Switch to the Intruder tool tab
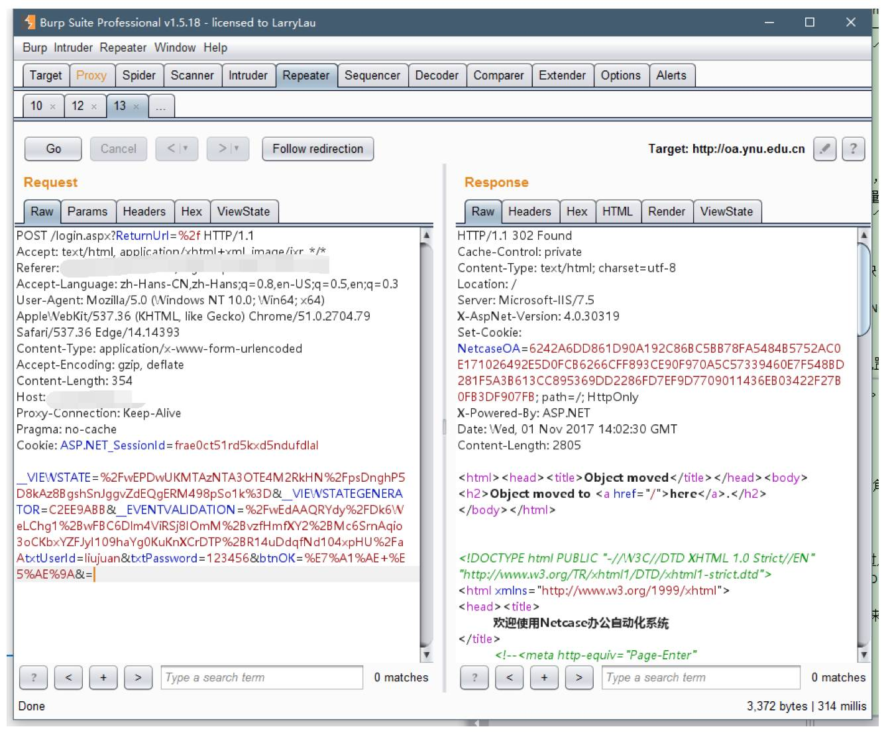This screenshot has width=888, height=733. point(248,76)
